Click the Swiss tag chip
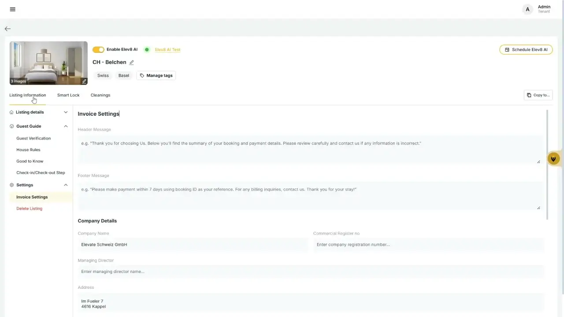564x317 pixels. click(103, 75)
